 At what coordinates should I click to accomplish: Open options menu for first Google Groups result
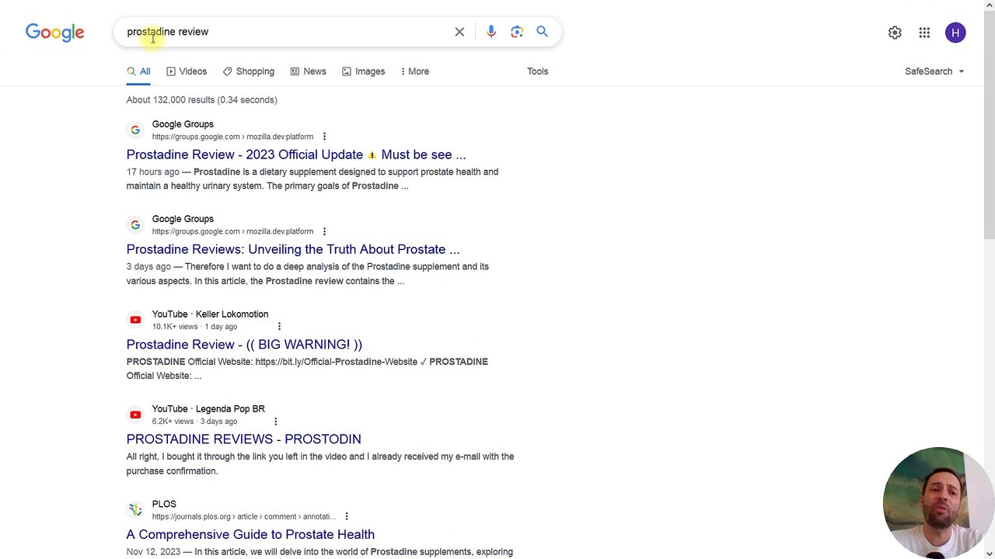coord(324,137)
